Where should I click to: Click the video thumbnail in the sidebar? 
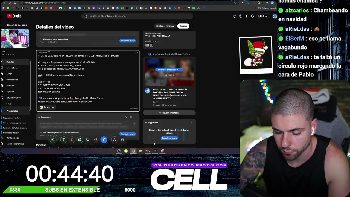(15, 38)
